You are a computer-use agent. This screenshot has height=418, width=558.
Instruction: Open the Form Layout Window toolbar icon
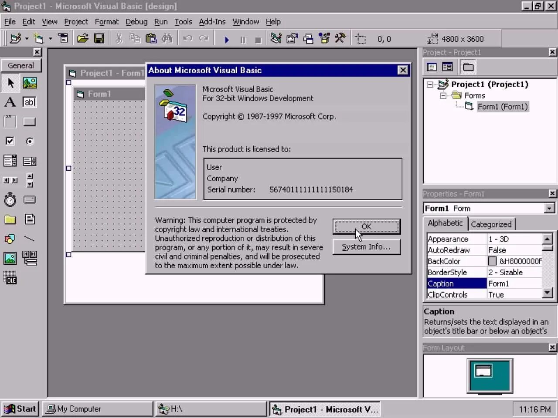coord(308,39)
